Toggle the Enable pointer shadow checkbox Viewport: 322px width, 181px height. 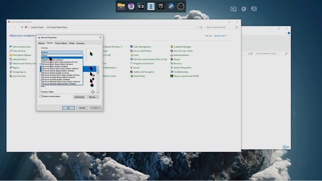(x=41, y=96)
